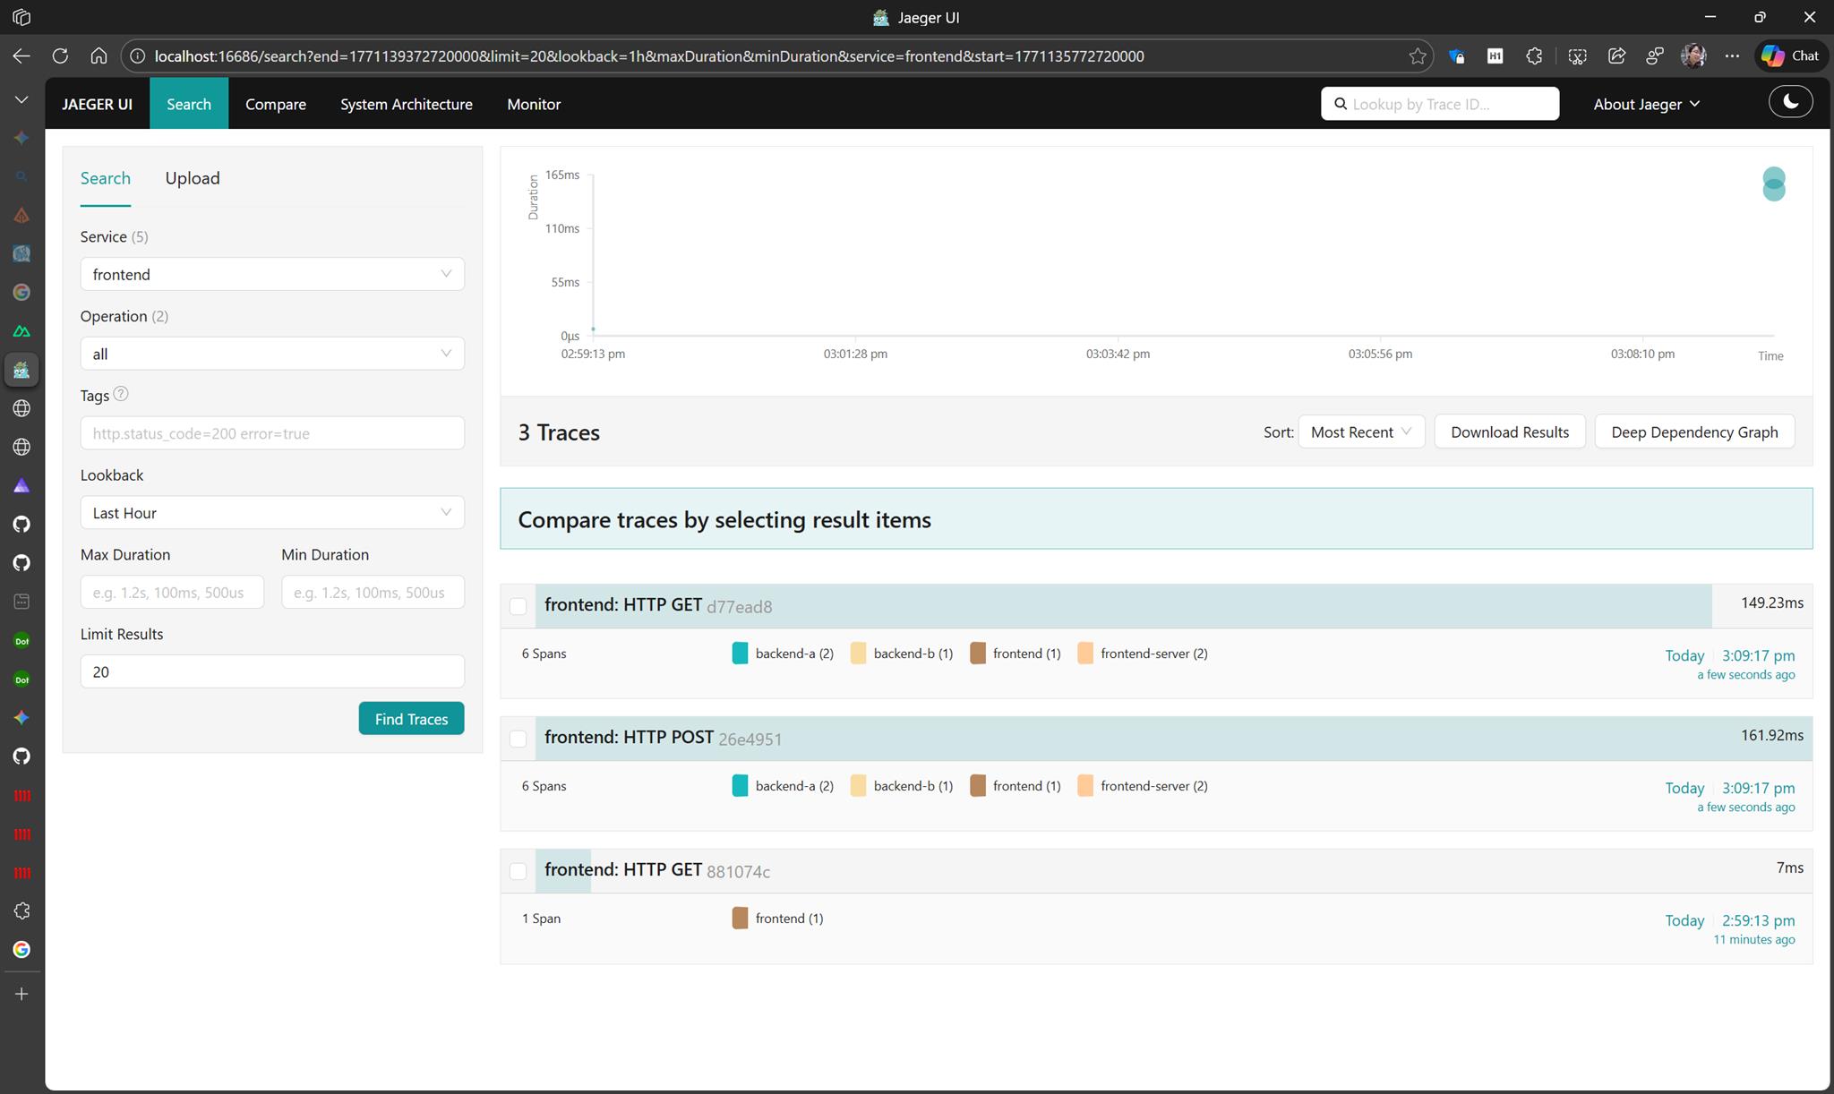Screen dimensions: 1834x1094
Task: Open System Architecture menu item
Action: point(406,104)
